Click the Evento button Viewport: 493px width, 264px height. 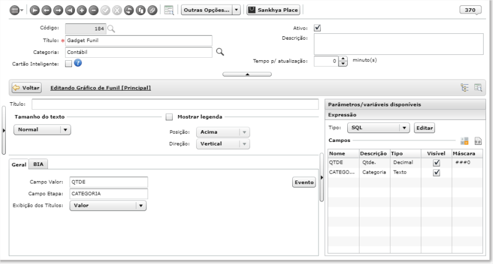pyautogui.click(x=304, y=182)
